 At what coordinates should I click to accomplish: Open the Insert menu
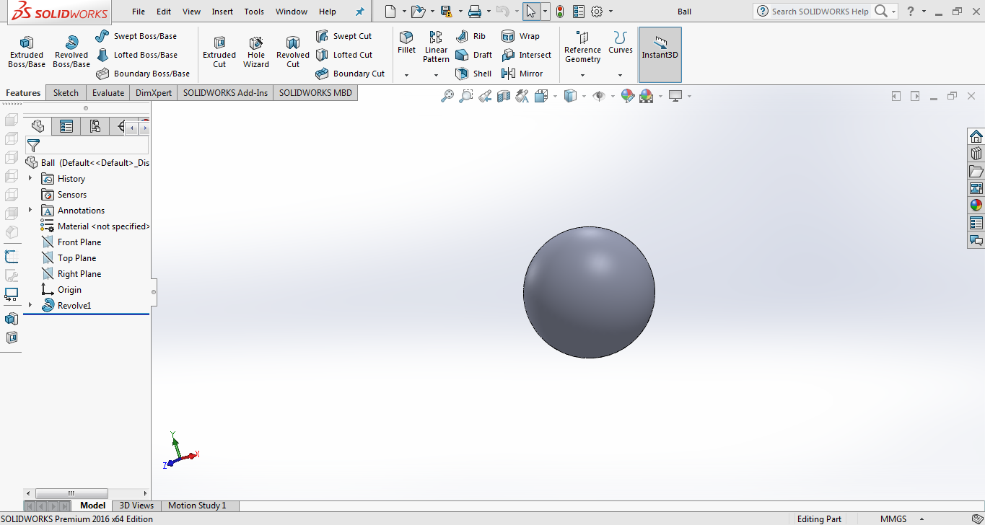222,12
